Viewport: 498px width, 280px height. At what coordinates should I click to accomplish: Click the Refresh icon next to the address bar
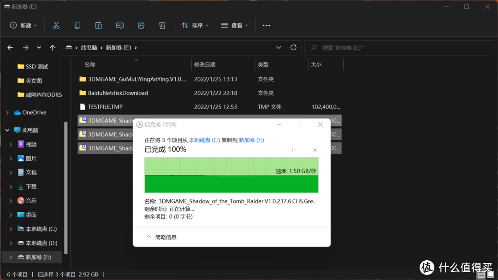pos(293,47)
